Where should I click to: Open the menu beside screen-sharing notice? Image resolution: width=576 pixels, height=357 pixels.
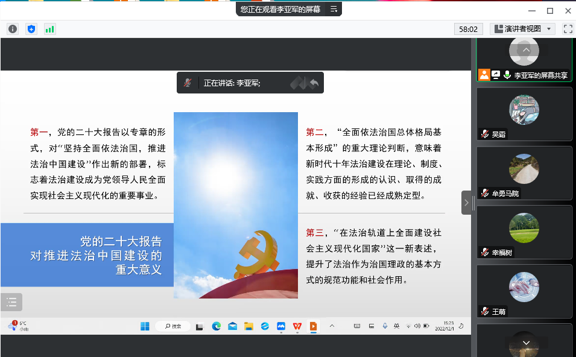point(334,9)
